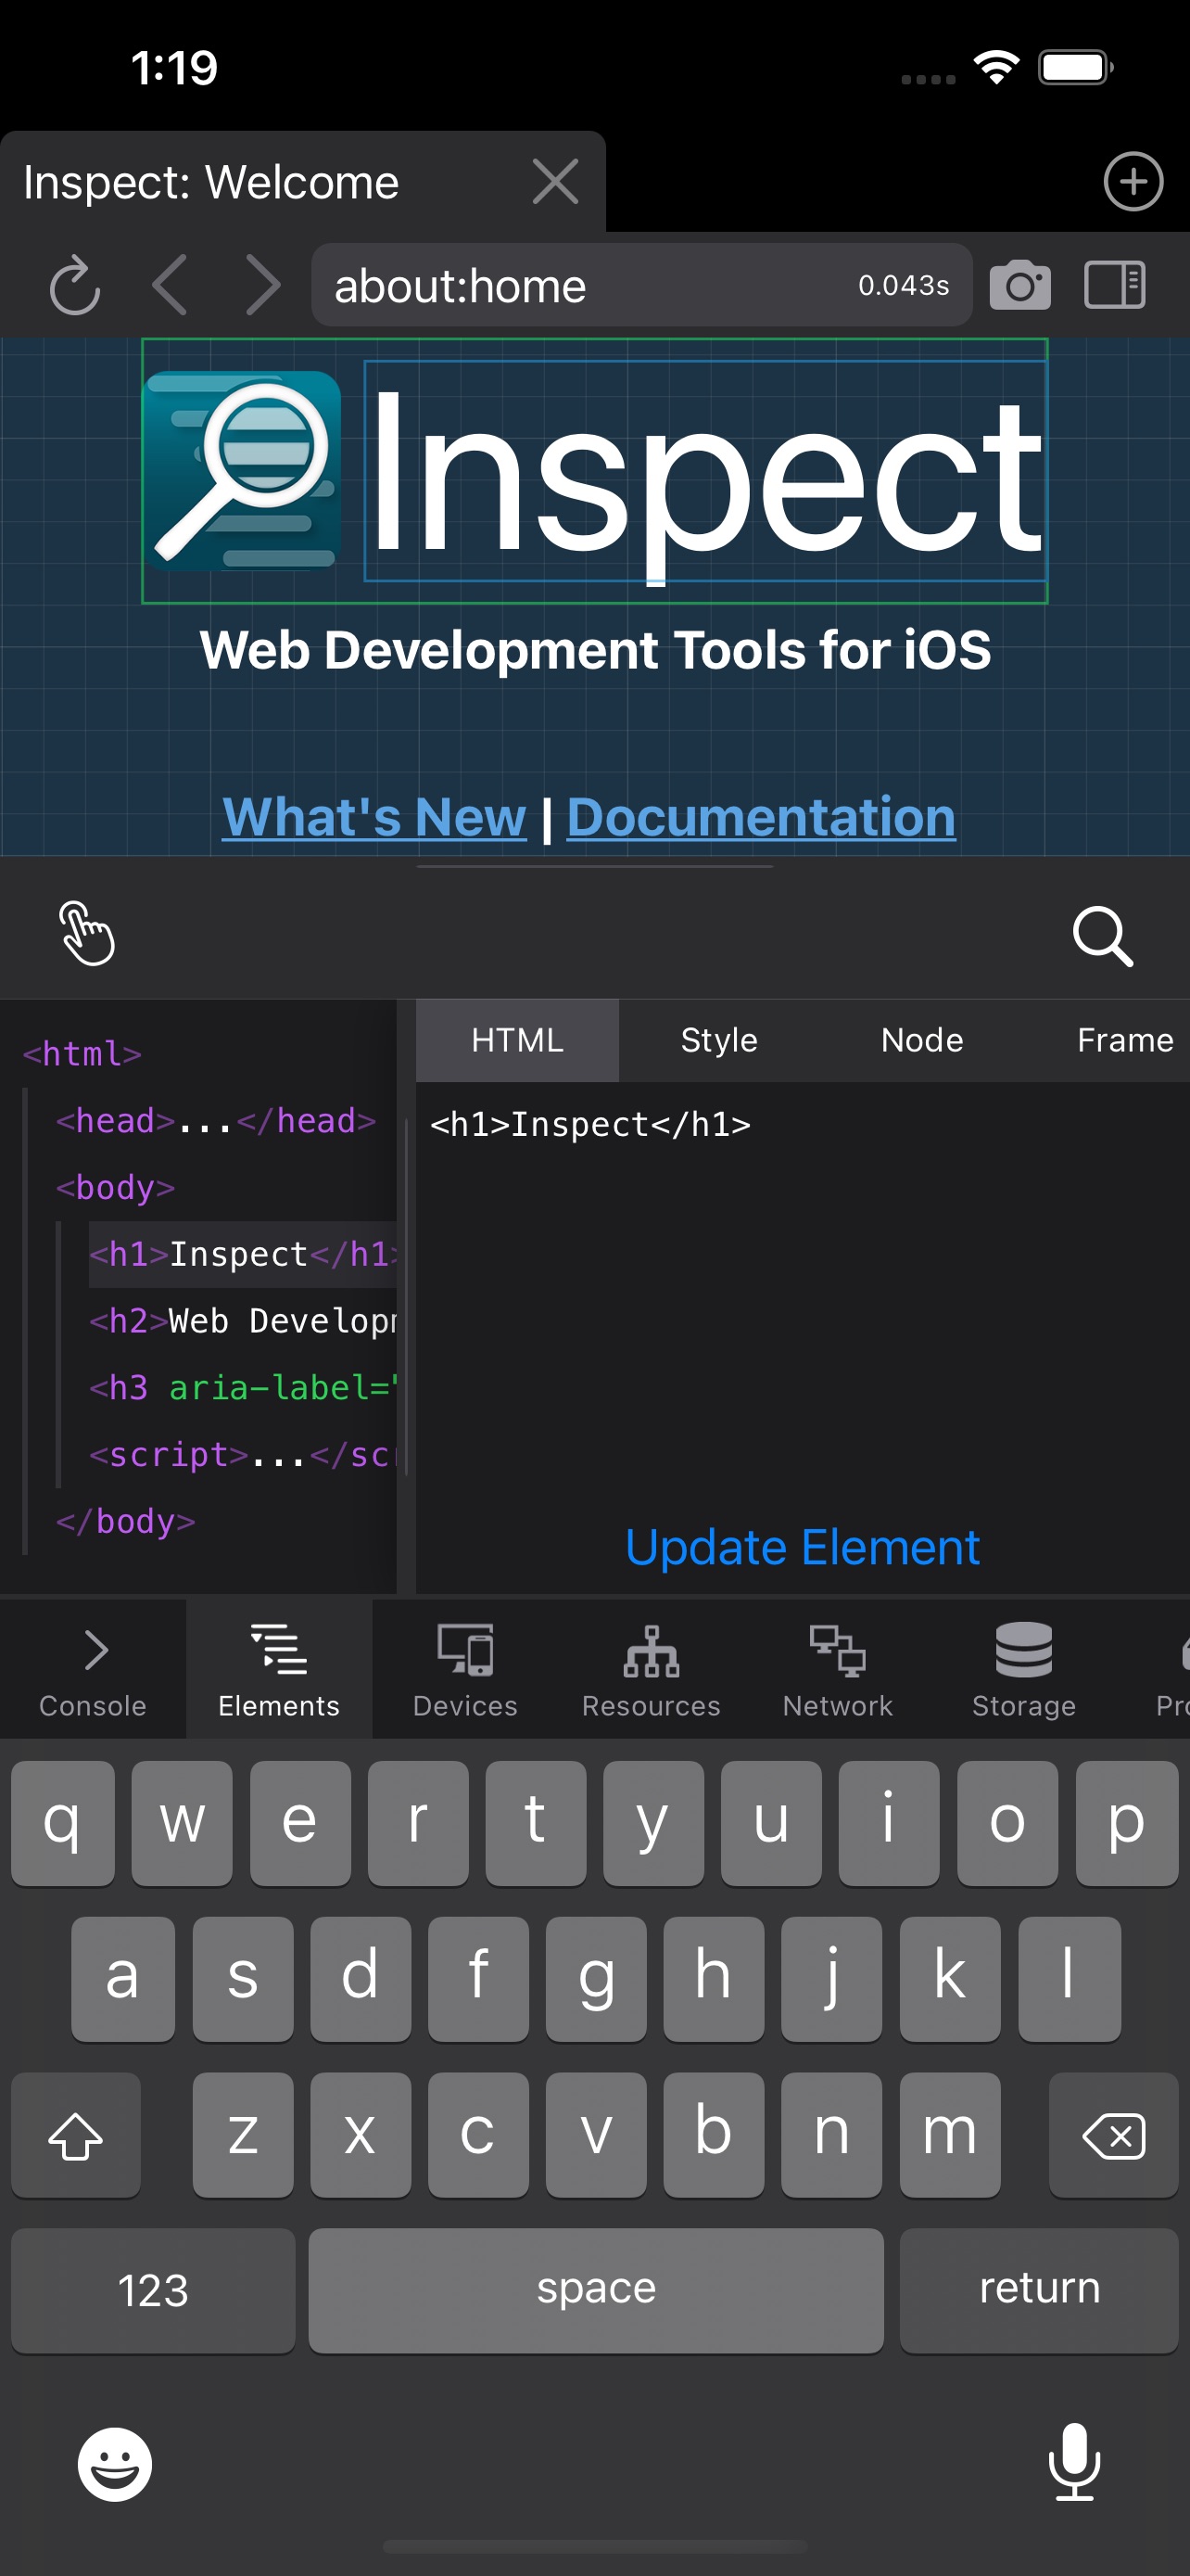Tap the Inspect app logo image
The height and width of the screenshot is (2576, 1190).
(243, 471)
